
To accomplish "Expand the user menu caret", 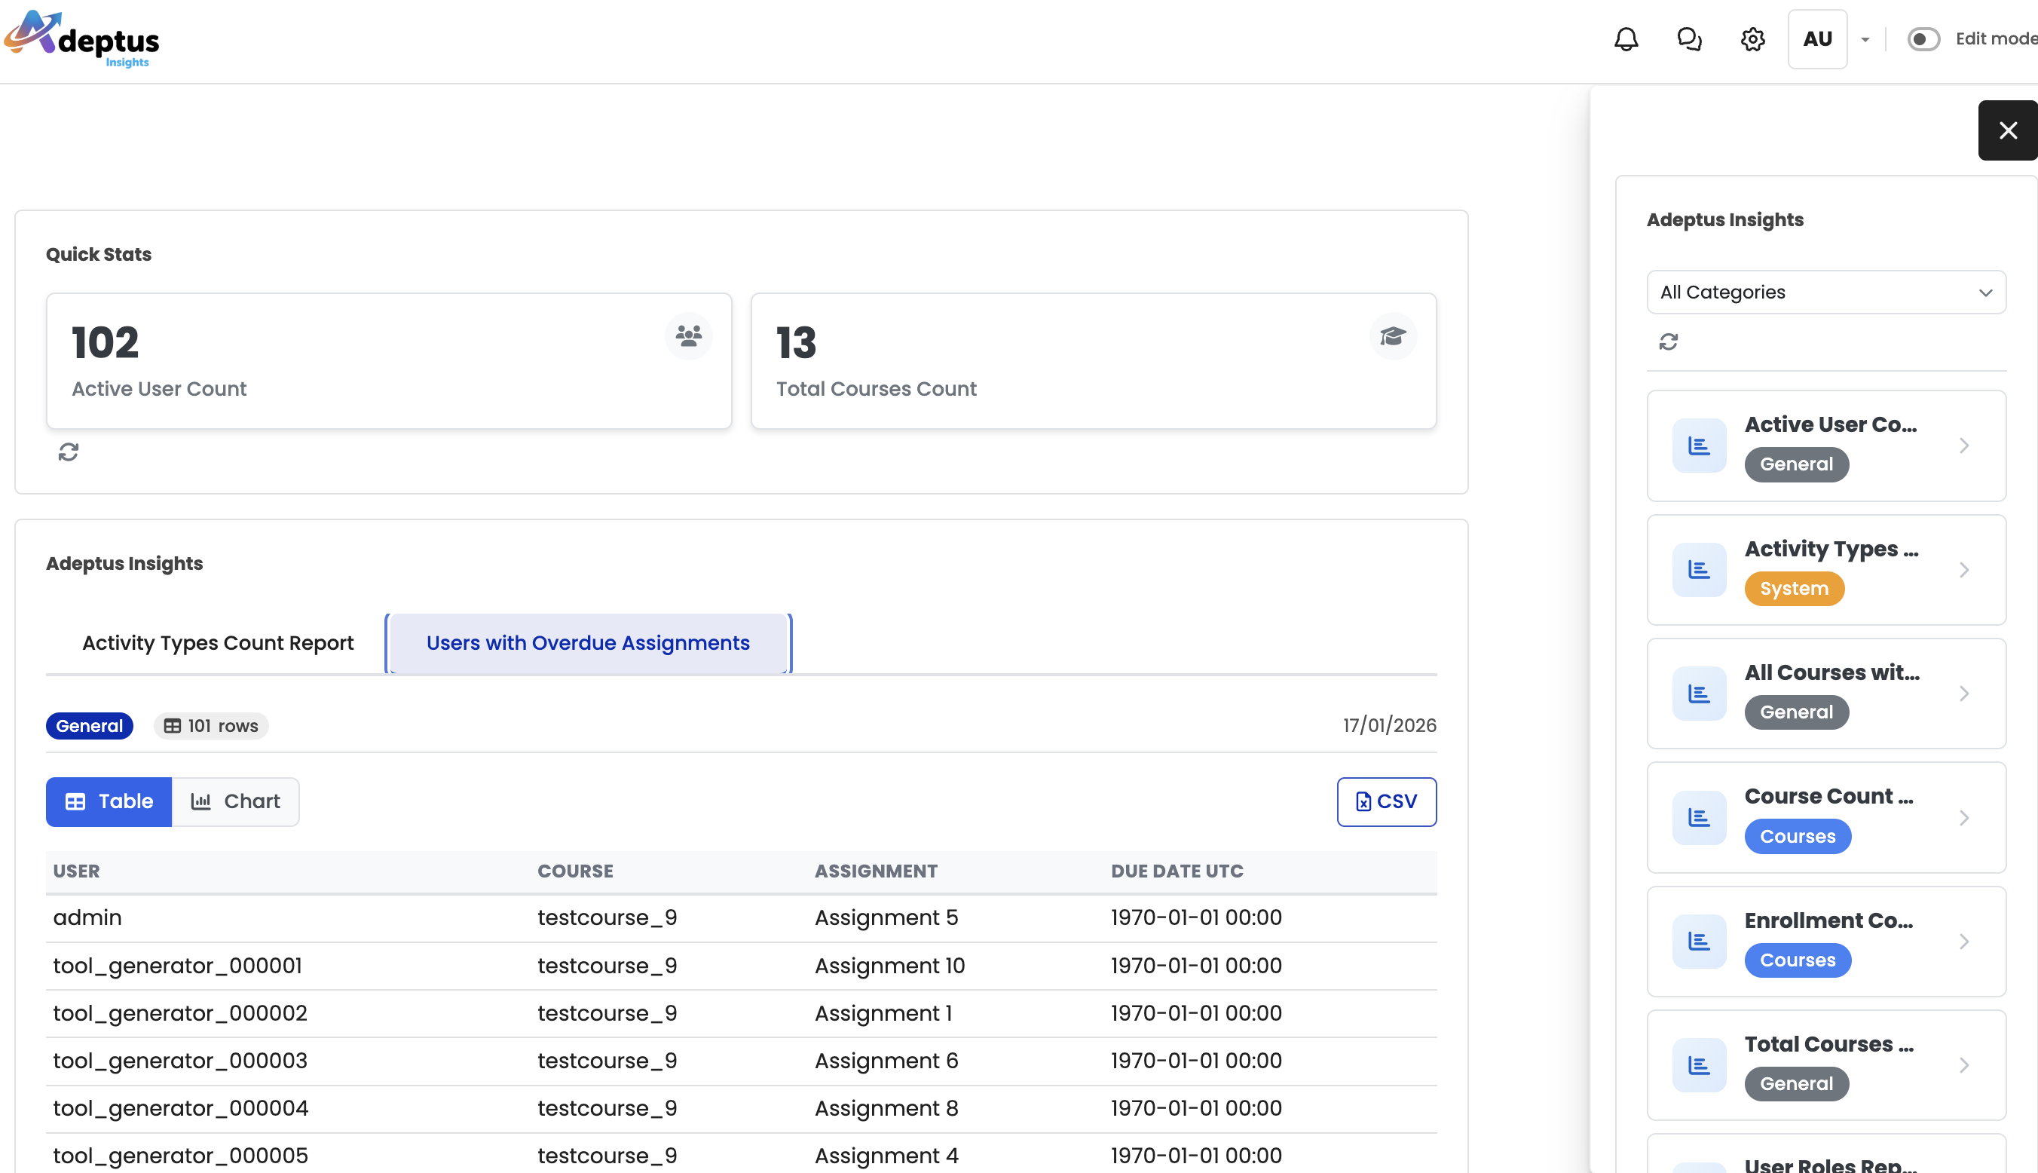I will (x=1865, y=39).
